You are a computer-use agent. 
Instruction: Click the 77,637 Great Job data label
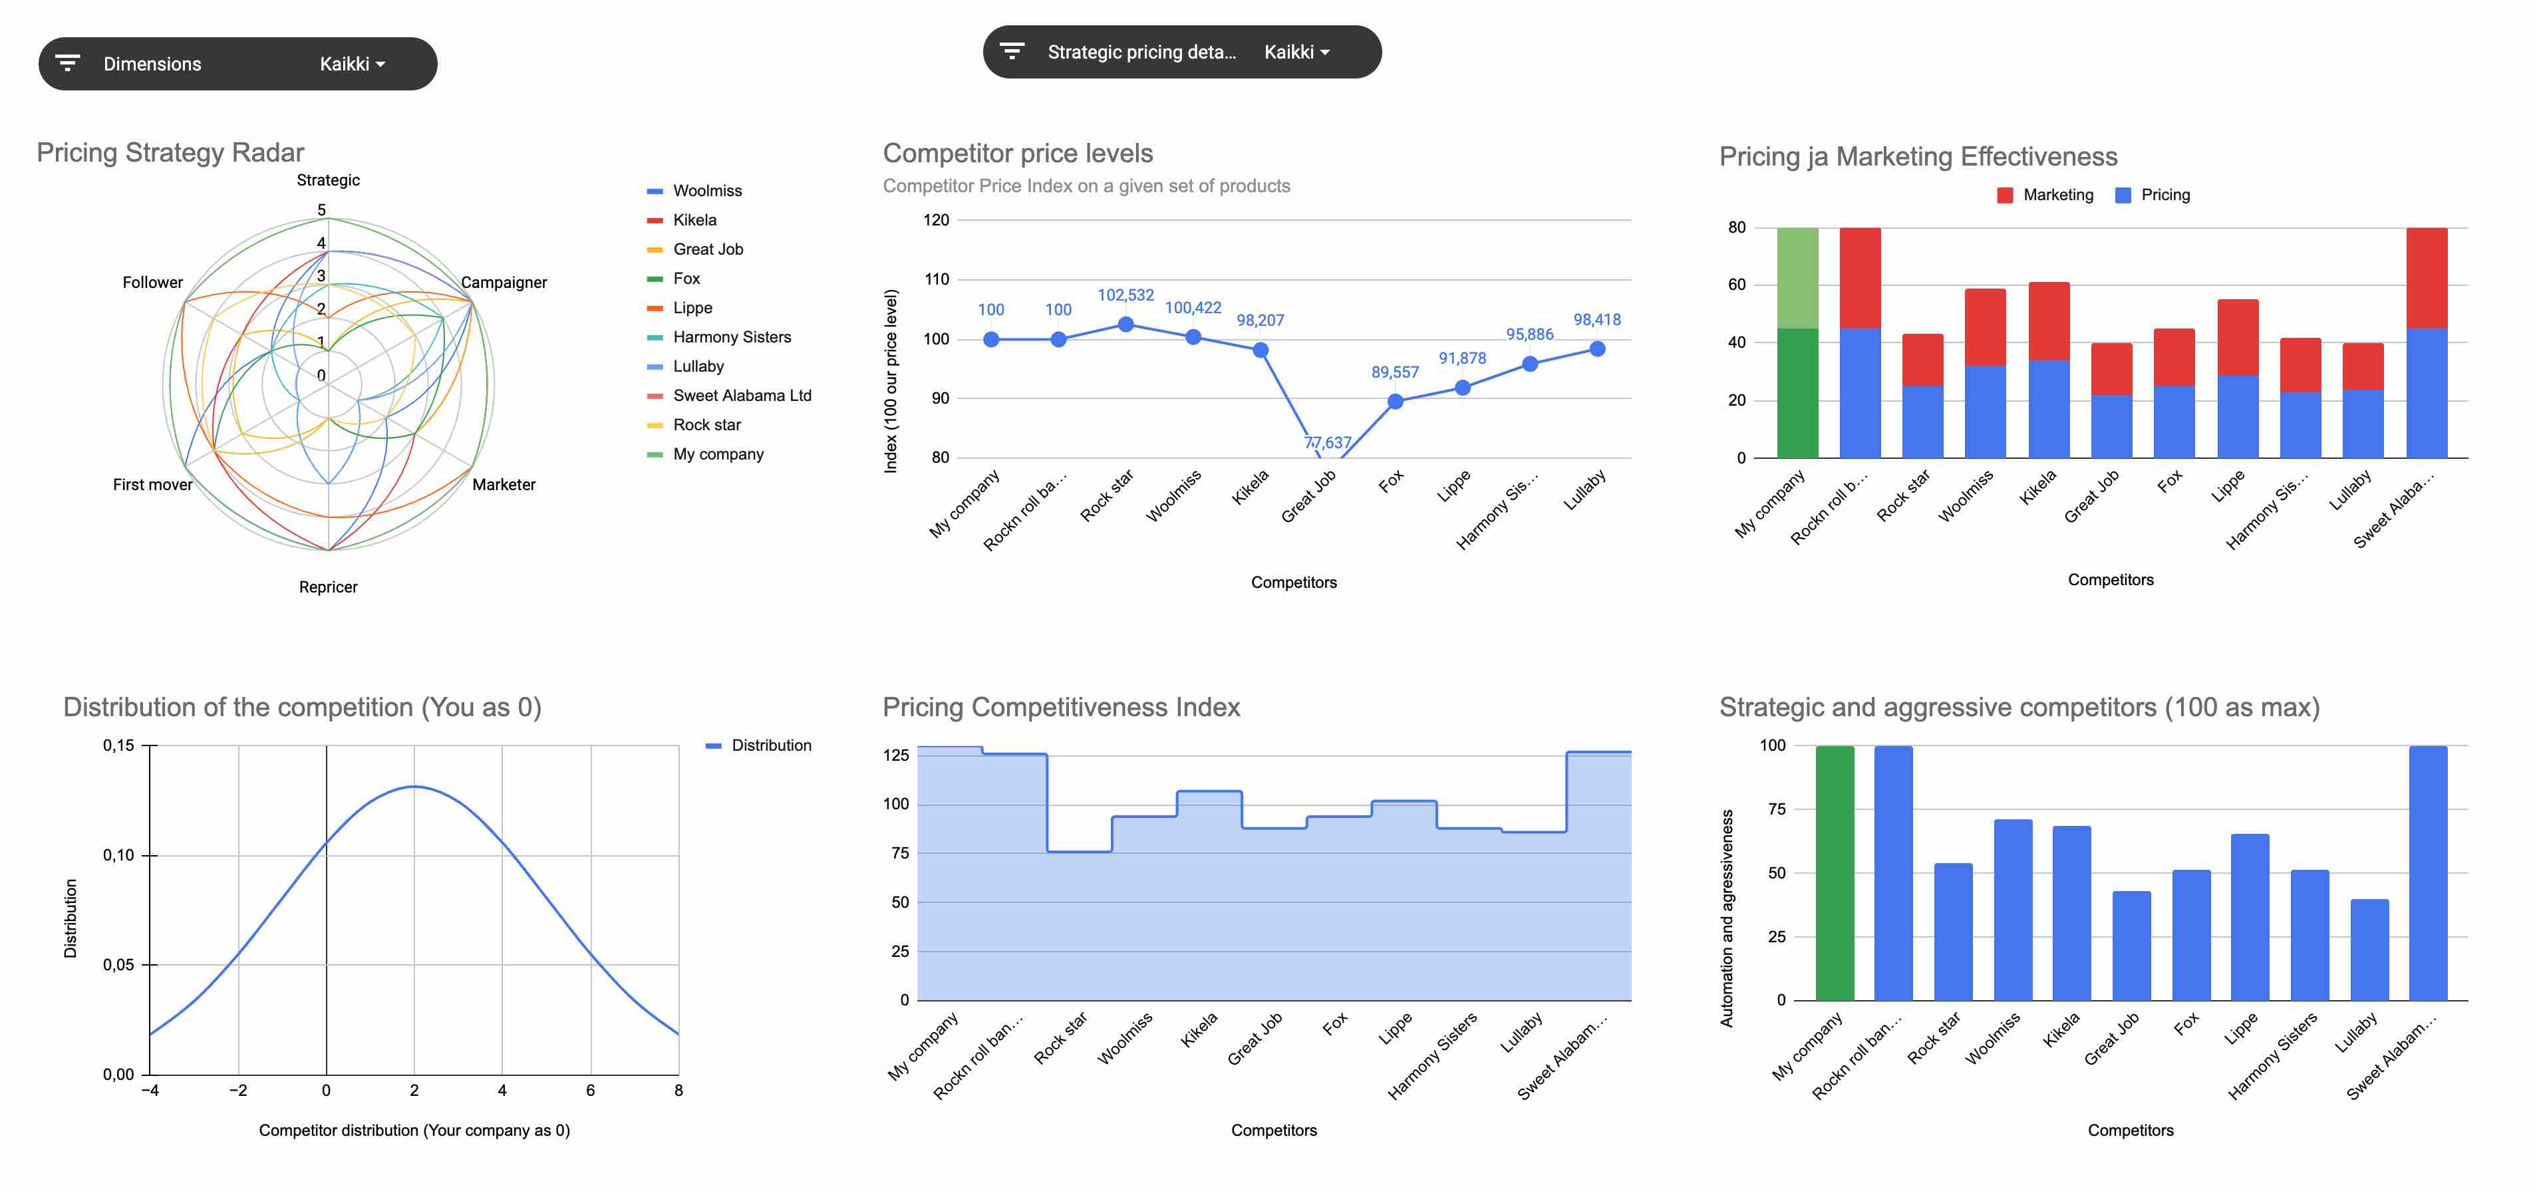[x=1328, y=443]
